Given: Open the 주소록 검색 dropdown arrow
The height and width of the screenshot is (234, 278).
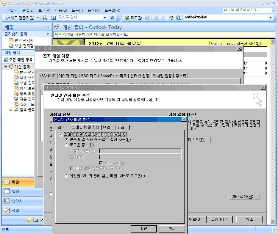Looking at the screenshot, I should tap(105, 18).
